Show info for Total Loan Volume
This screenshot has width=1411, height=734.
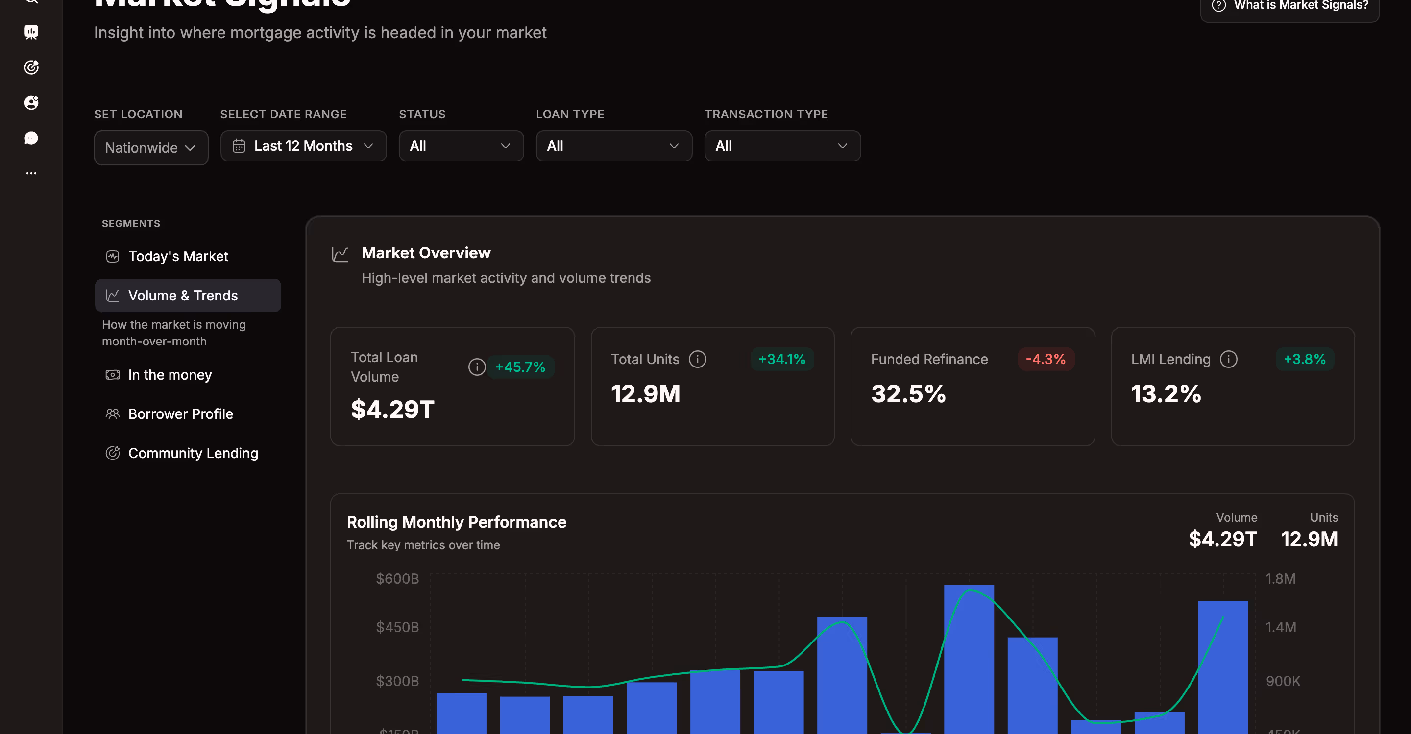point(477,367)
